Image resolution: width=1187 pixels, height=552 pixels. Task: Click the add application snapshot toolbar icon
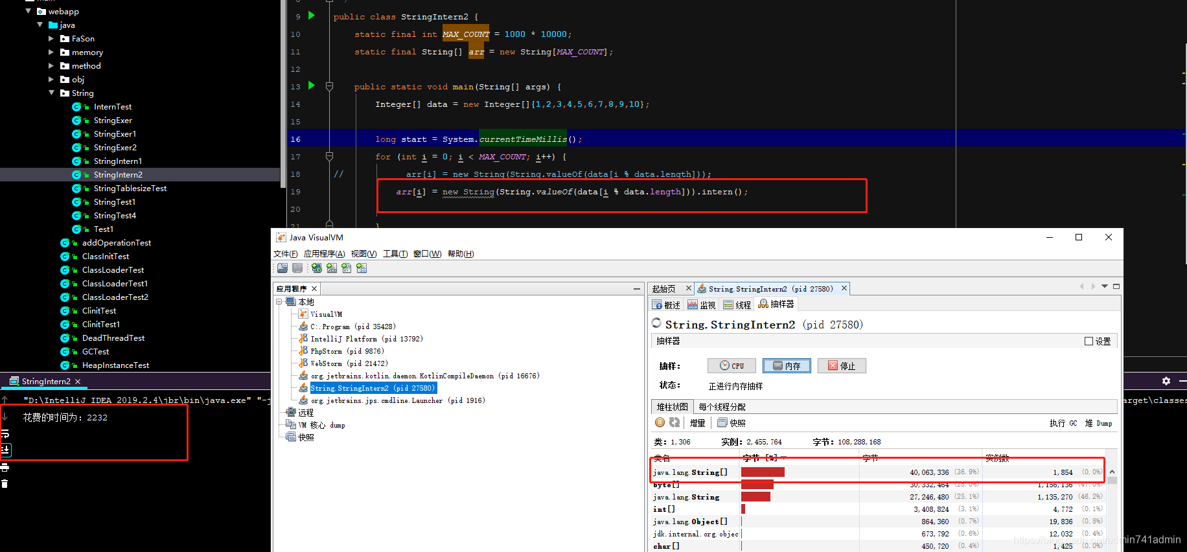(362, 268)
